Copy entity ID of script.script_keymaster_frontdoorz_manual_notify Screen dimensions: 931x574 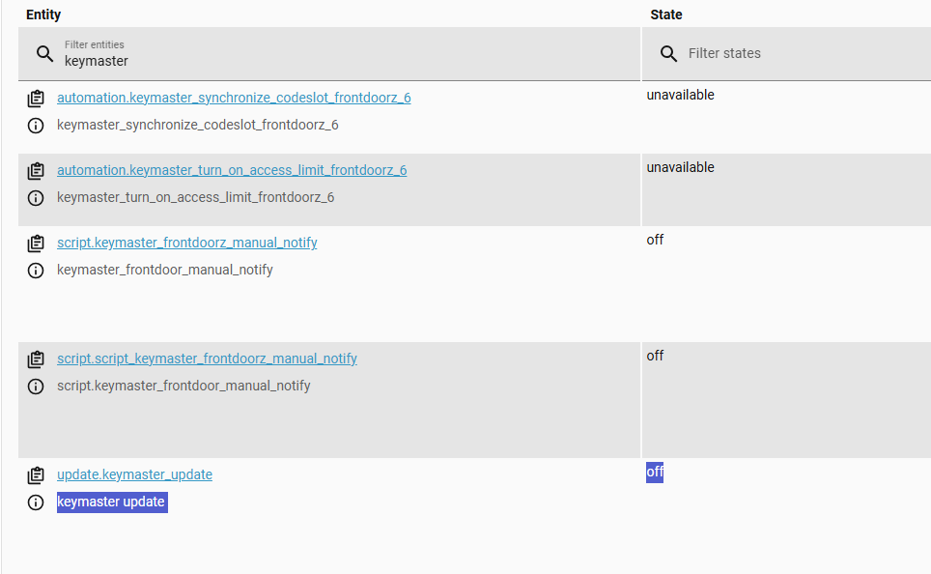pyautogui.click(x=36, y=359)
